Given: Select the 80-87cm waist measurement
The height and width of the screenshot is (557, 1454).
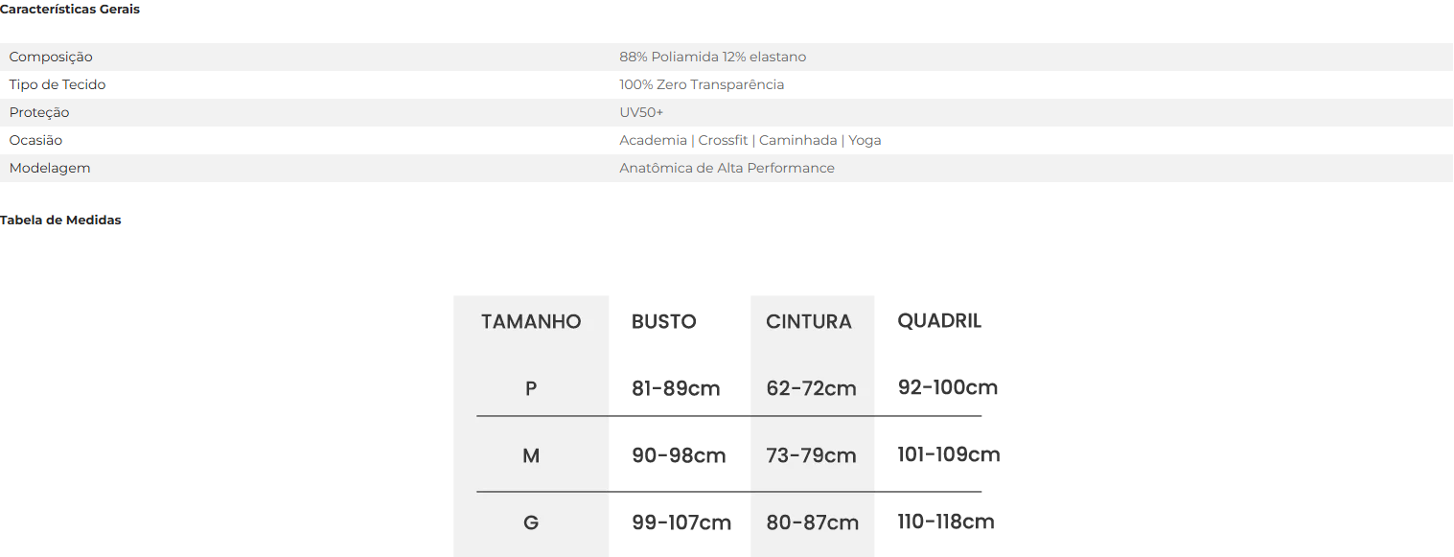Looking at the screenshot, I should click(813, 523).
